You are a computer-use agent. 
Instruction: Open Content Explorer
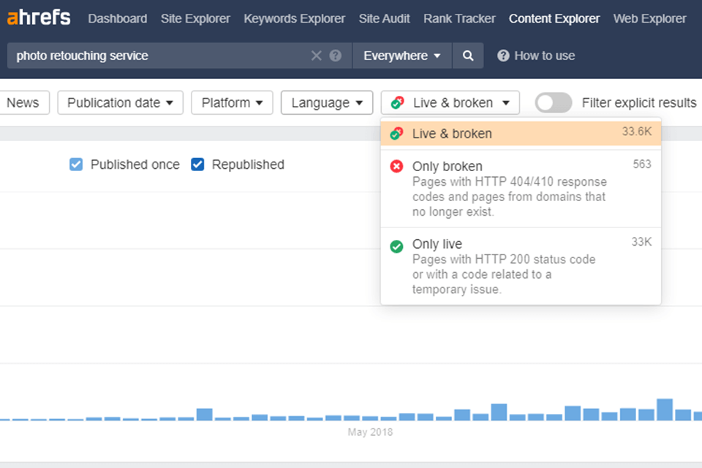click(554, 18)
